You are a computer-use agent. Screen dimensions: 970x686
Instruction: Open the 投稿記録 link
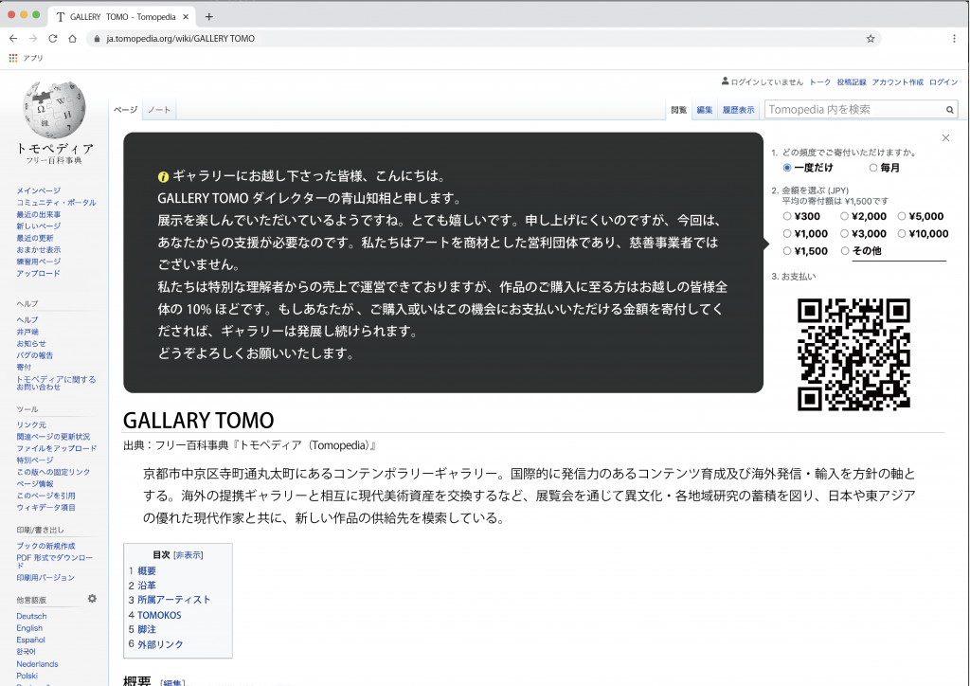coord(852,82)
